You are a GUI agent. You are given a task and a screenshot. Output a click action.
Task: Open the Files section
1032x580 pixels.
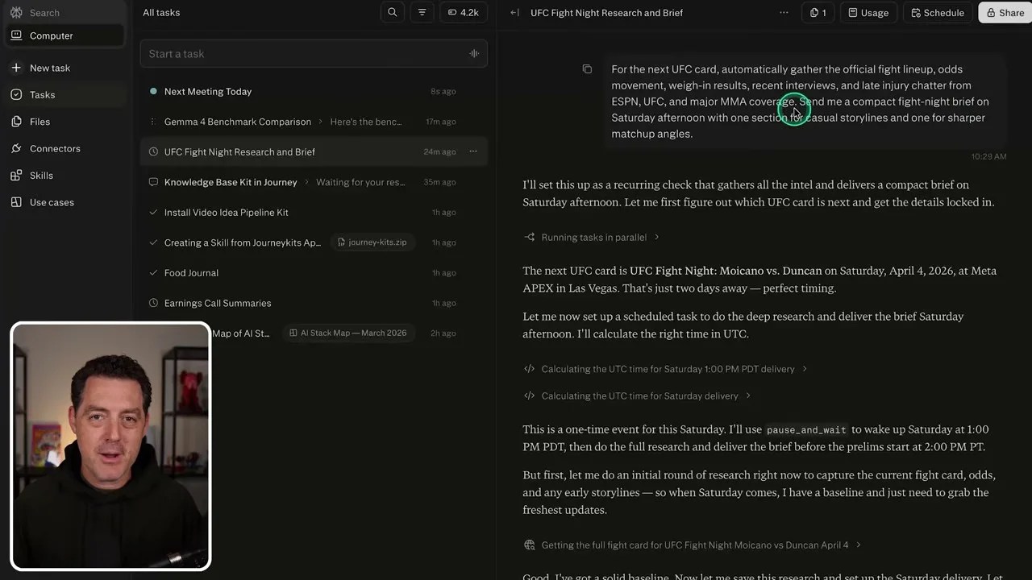(66, 122)
